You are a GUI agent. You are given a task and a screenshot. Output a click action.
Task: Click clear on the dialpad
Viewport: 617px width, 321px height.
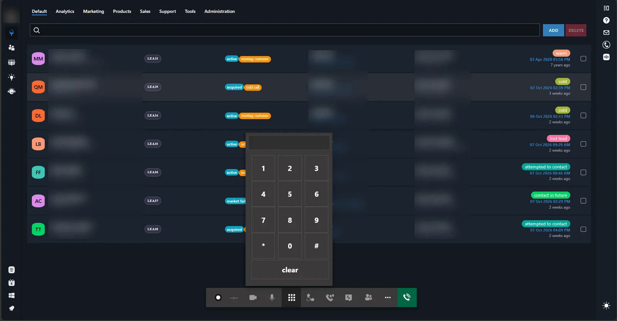coord(290,270)
